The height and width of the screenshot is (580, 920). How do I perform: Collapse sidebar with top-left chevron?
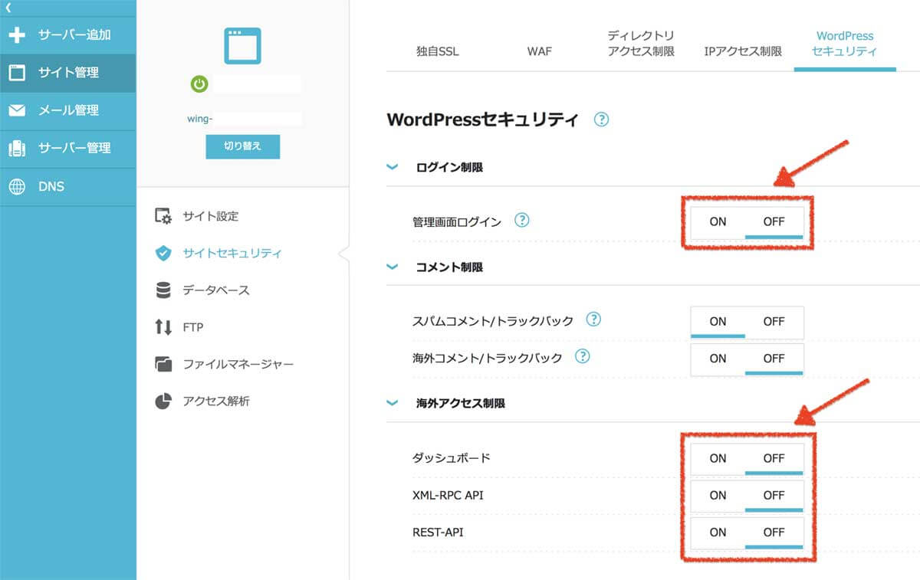[x=8, y=8]
